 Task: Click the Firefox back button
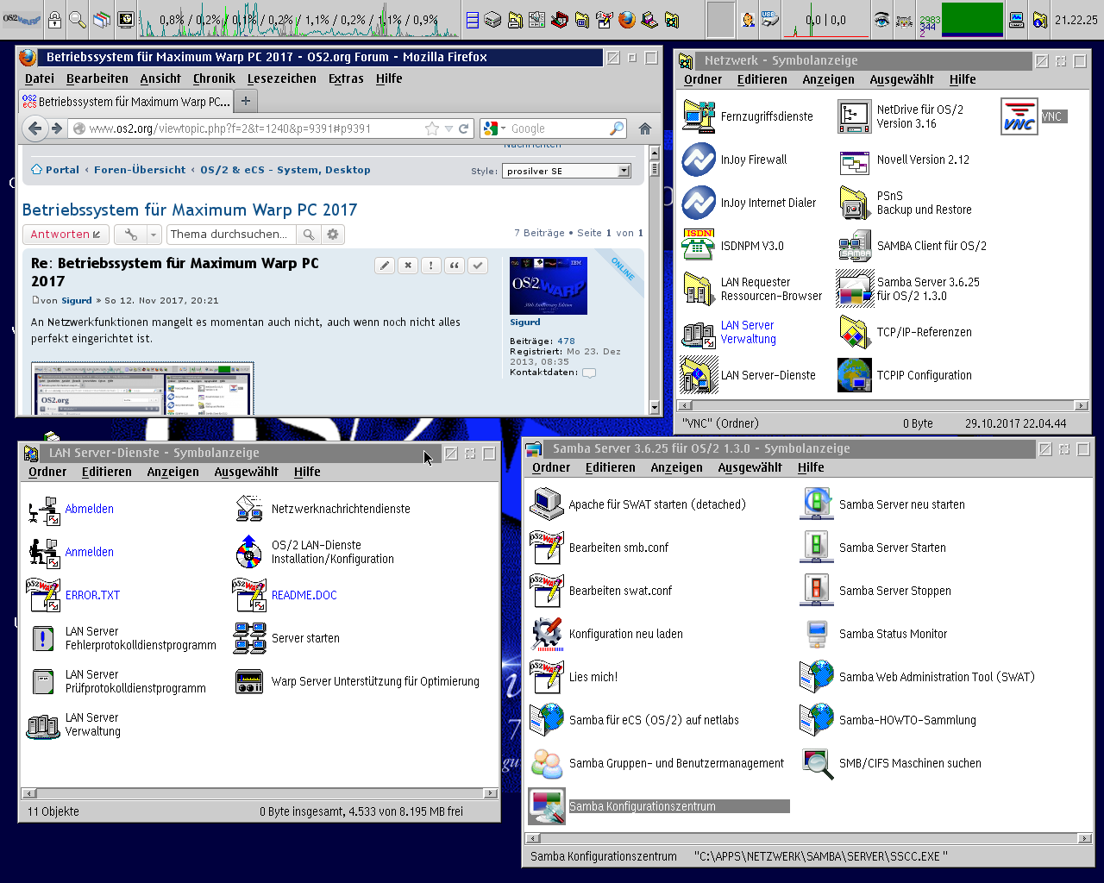[34, 128]
